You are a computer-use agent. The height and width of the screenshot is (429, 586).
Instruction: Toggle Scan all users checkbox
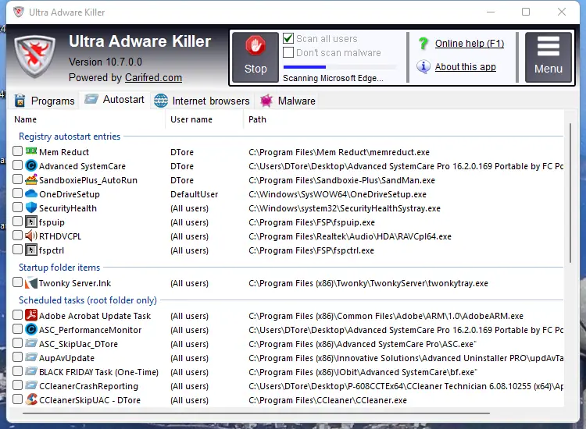tap(288, 38)
